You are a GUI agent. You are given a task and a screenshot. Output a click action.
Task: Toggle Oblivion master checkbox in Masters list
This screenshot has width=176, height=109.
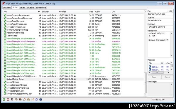(x=150, y=67)
